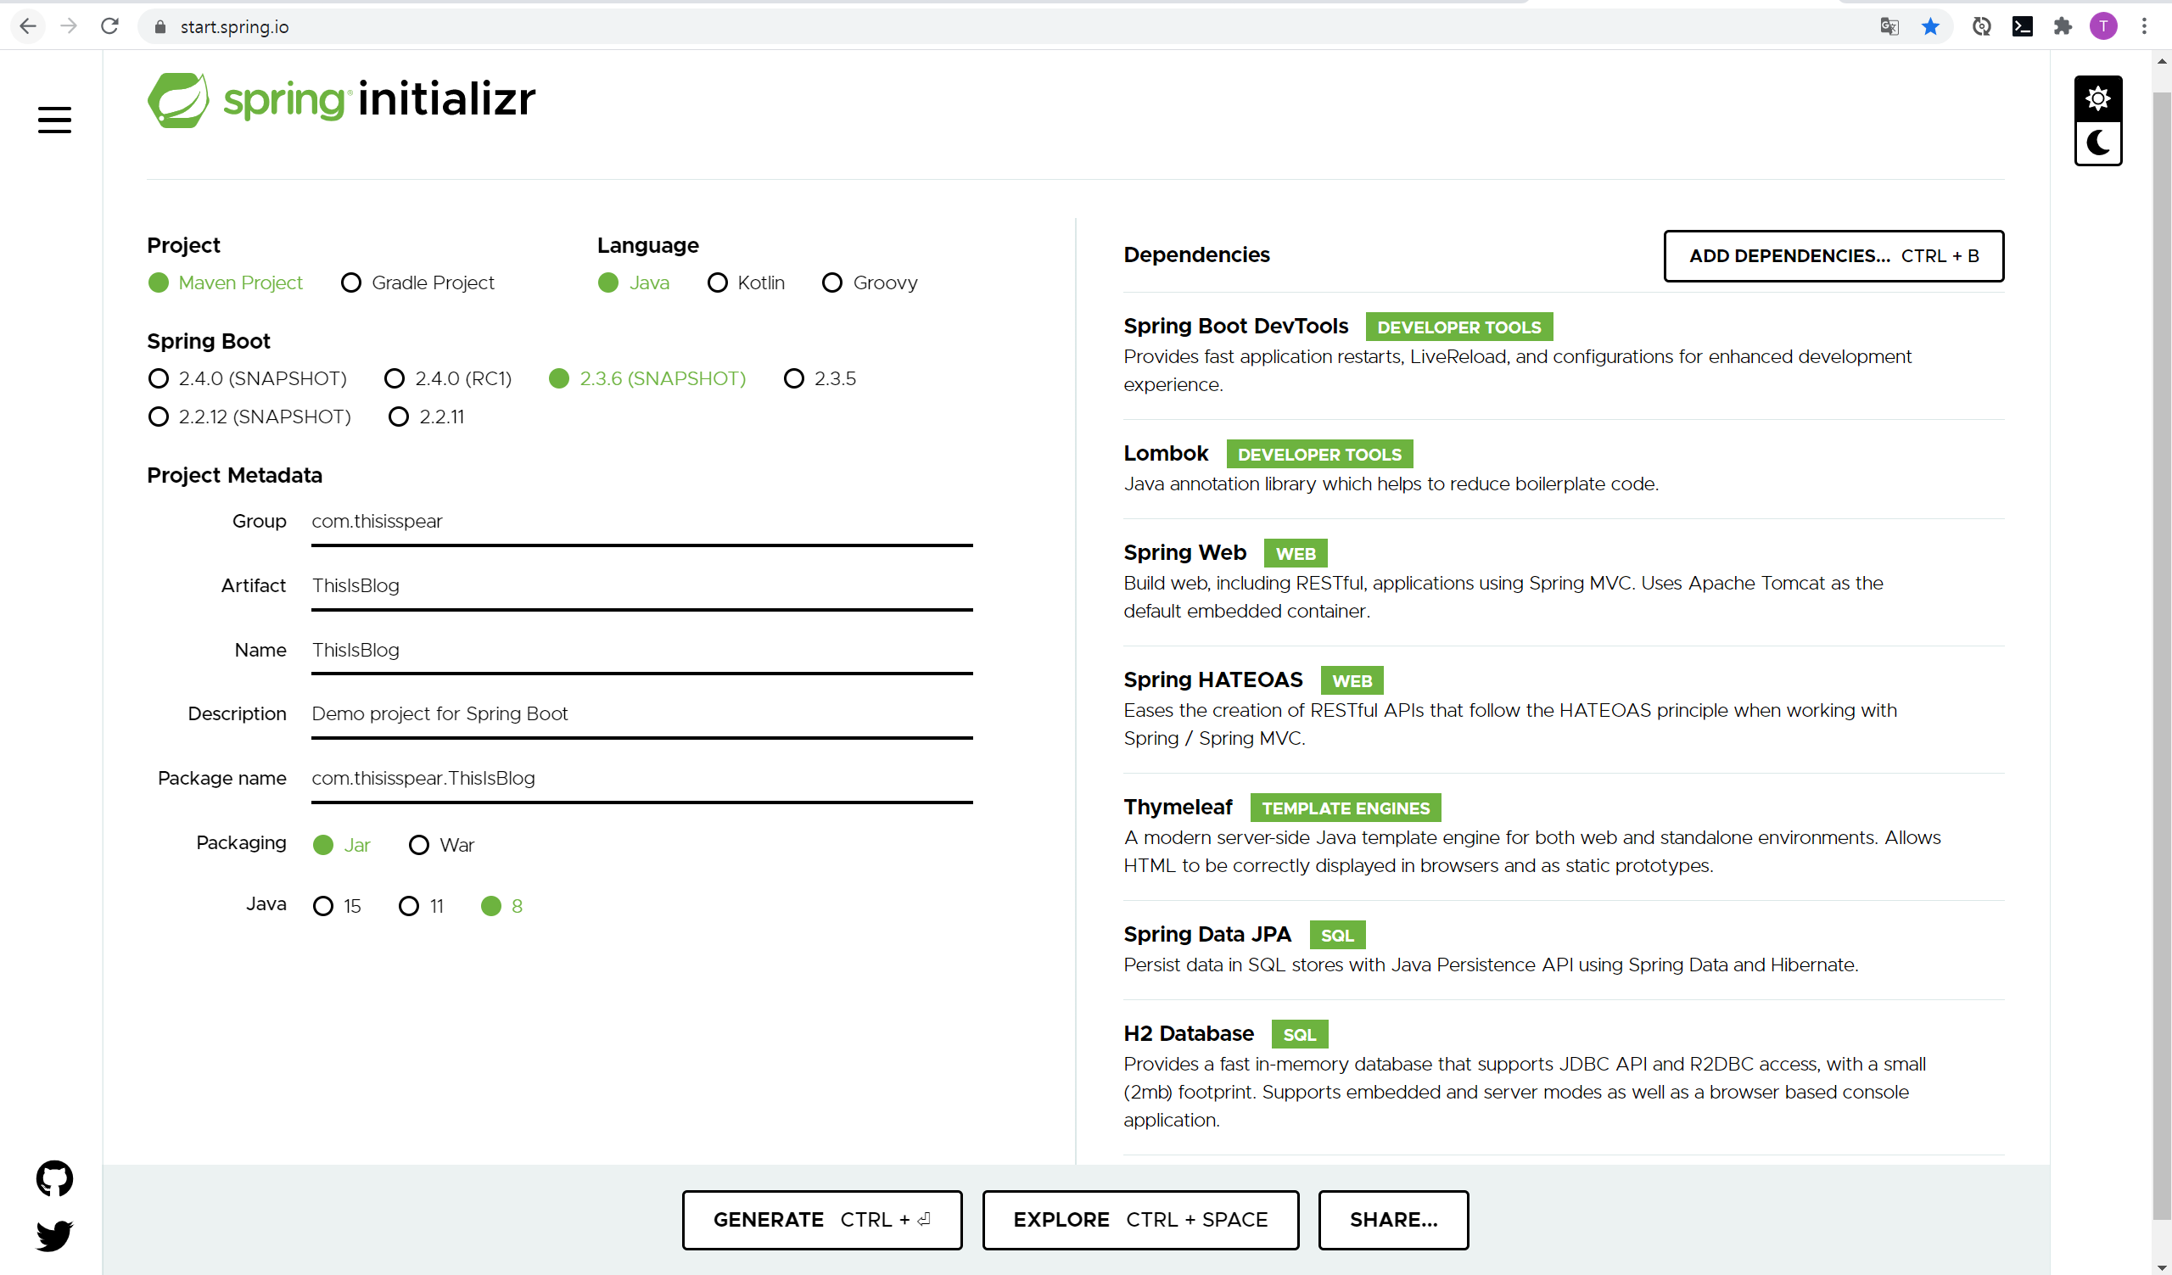This screenshot has width=2172, height=1275.
Task: Click the browser reload icon
Action: tap(109, 26)
